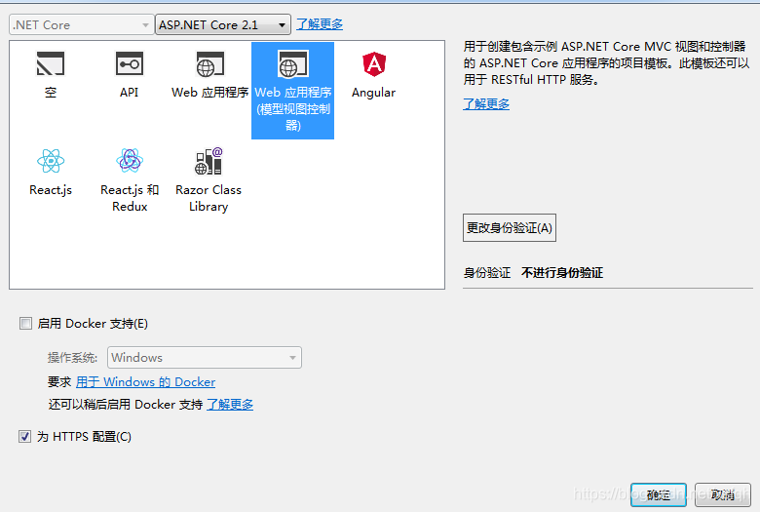The width and height of the screenshot is (760, 512).
Task: Pick the Web 应用程序 template
Action: [x=209, y=75]
